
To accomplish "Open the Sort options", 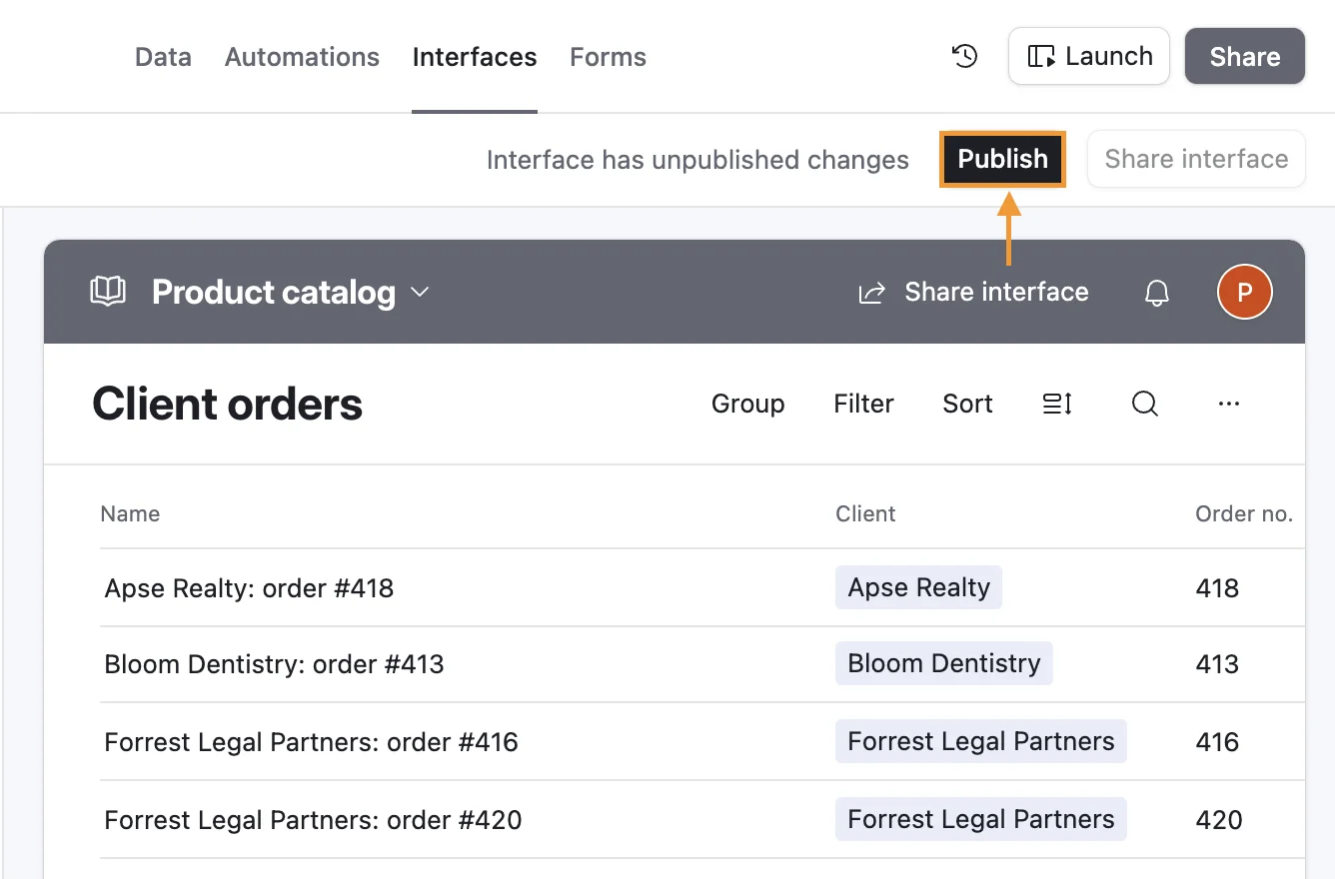I will (x=966, y=404).
